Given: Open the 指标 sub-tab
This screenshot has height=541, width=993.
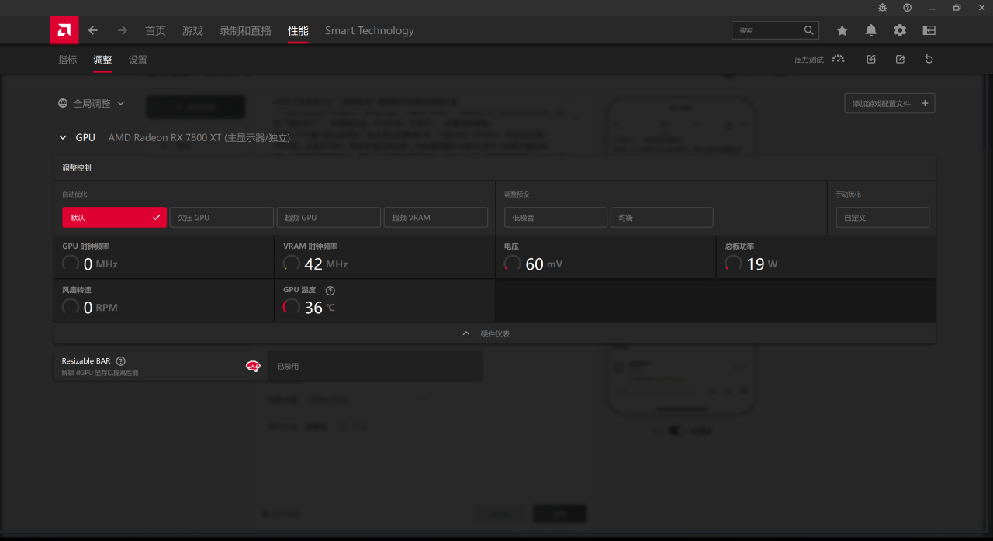Looking at the screenshot, I should point(67,60).
